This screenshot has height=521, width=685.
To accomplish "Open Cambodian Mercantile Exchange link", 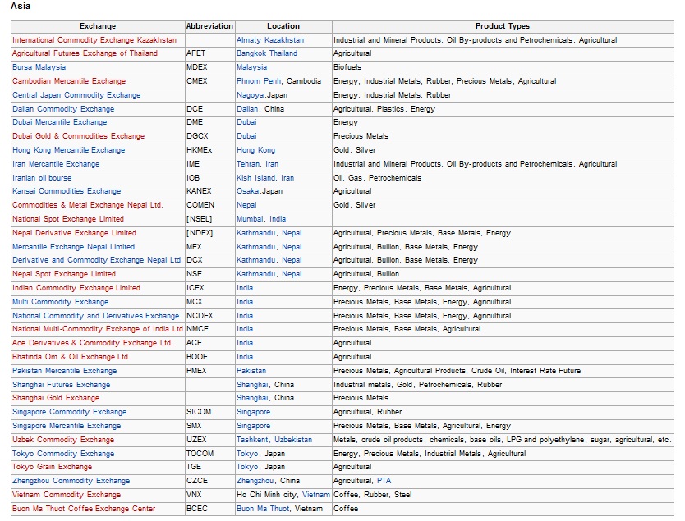I will tap(69, 81).
